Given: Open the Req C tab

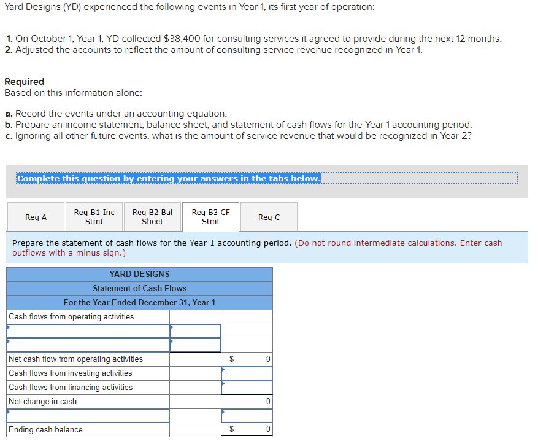Looking at the screenshot, I should 267,216.
